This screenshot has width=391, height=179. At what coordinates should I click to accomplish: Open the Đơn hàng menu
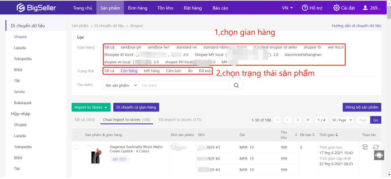[x=137, y=8]
